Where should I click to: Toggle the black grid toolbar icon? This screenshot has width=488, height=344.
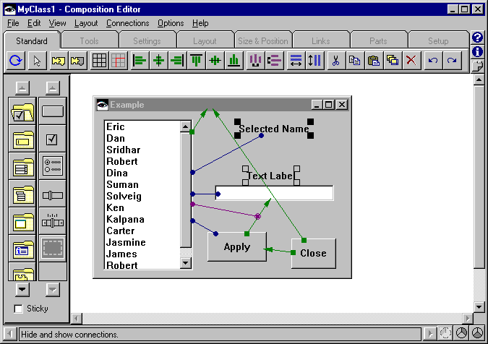[99, 60]
